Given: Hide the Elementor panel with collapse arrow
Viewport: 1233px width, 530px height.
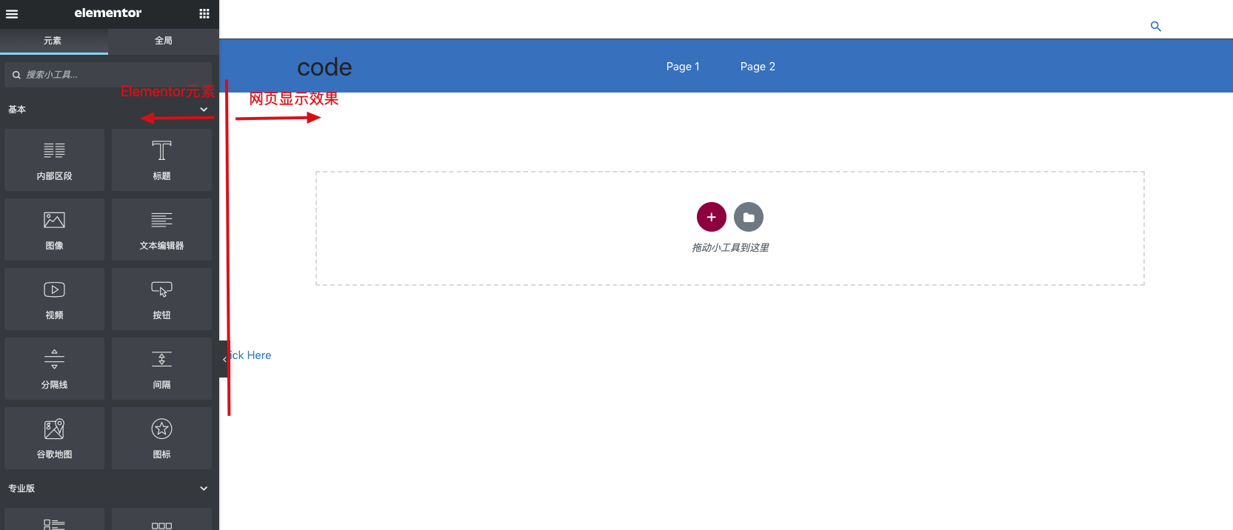Looking at the screenshot, I should click(x=224, y=359).
